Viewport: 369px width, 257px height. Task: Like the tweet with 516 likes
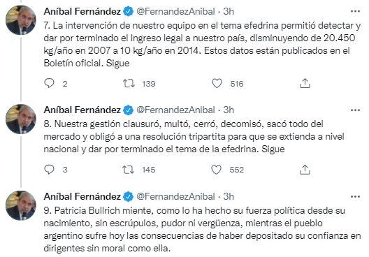217,84
